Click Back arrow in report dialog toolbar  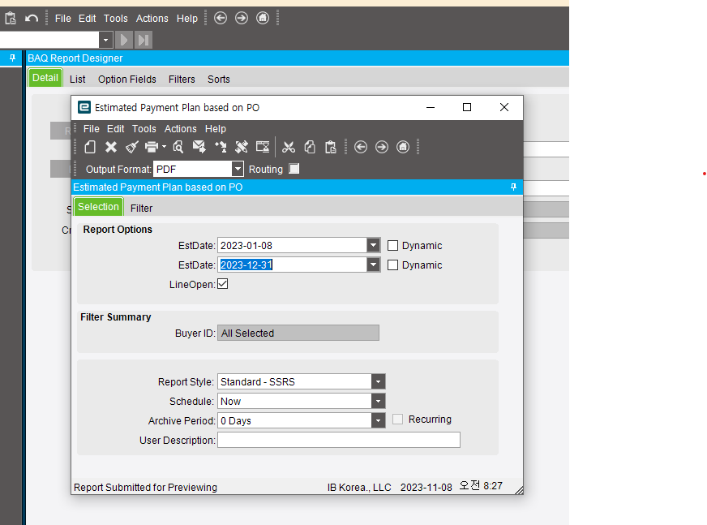tap(361, 147)
